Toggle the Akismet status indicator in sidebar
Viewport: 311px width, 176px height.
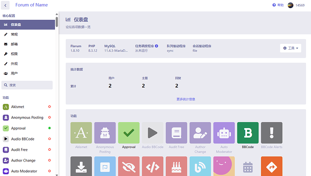50,107
